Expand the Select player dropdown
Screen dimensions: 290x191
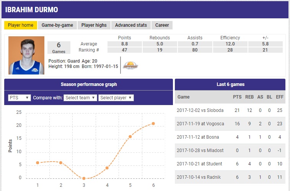pos(116,98)
